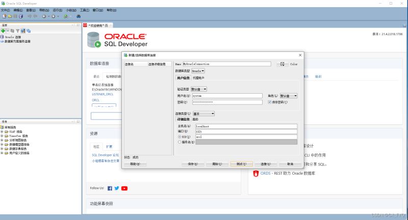Select the SID radio button
The image size is (408, 220).
click(179, 136)
